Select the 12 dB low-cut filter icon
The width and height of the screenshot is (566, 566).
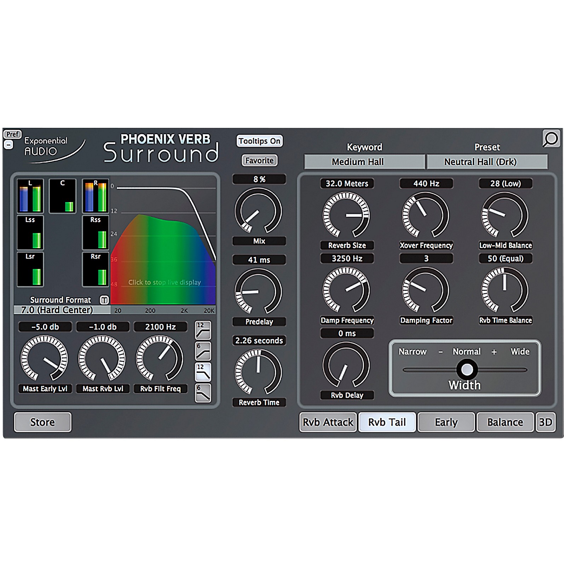(x=203, y=330)
